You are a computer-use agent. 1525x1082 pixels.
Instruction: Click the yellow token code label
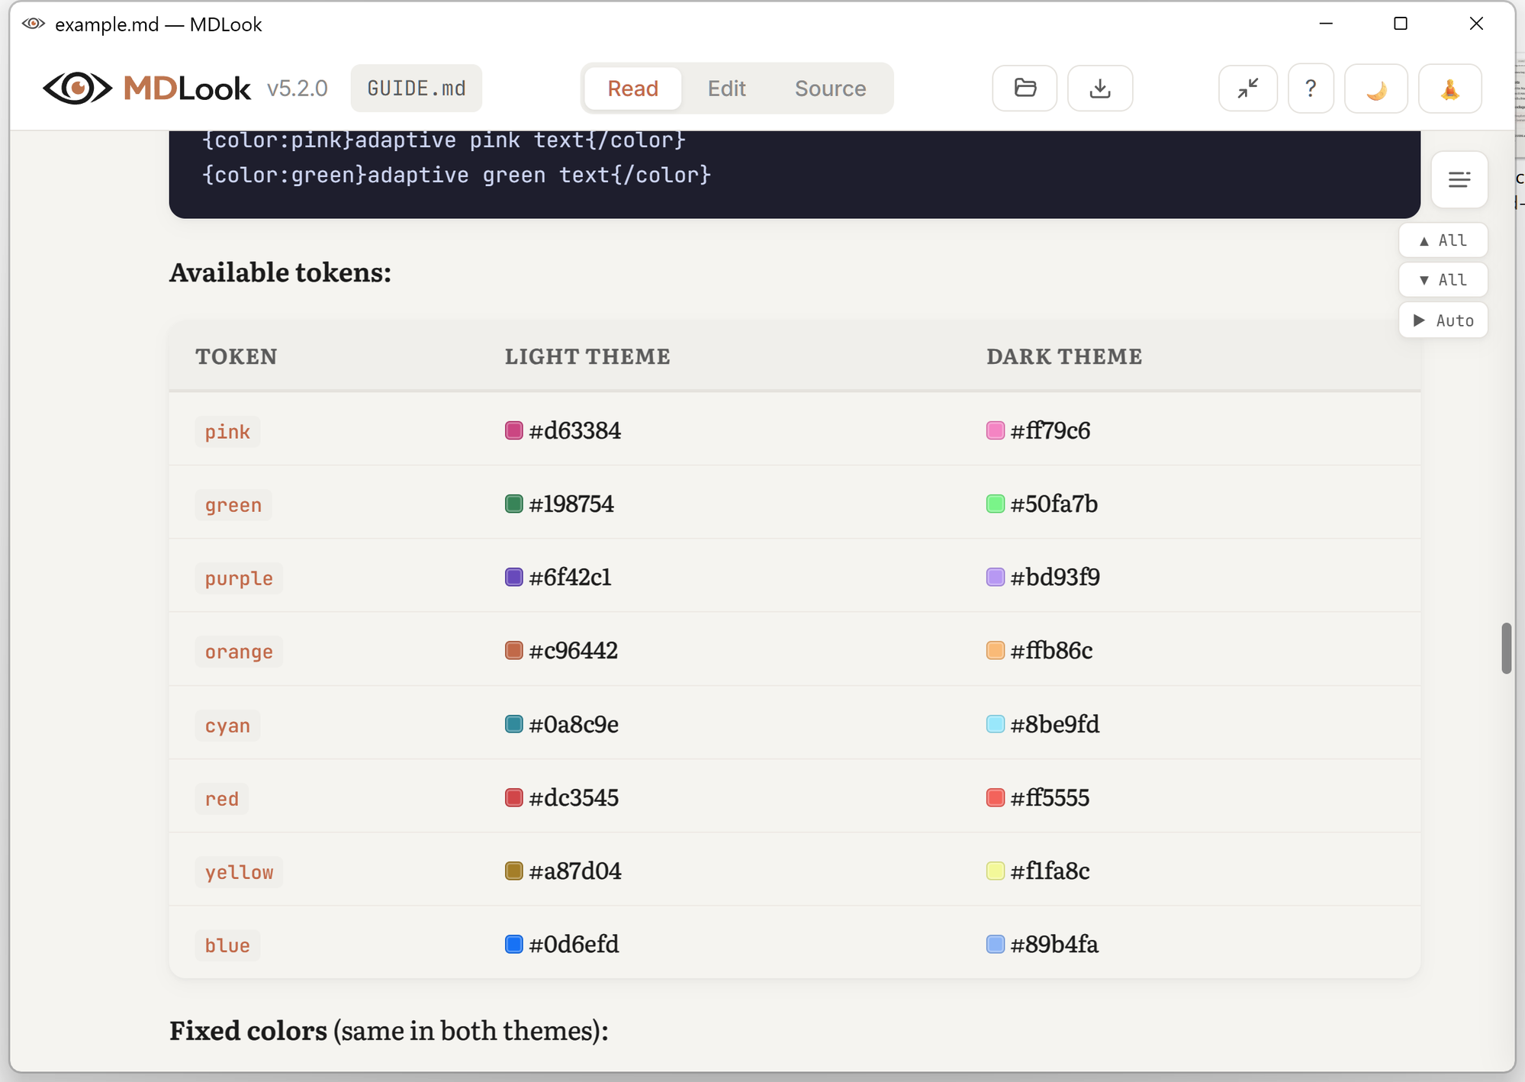239,872
